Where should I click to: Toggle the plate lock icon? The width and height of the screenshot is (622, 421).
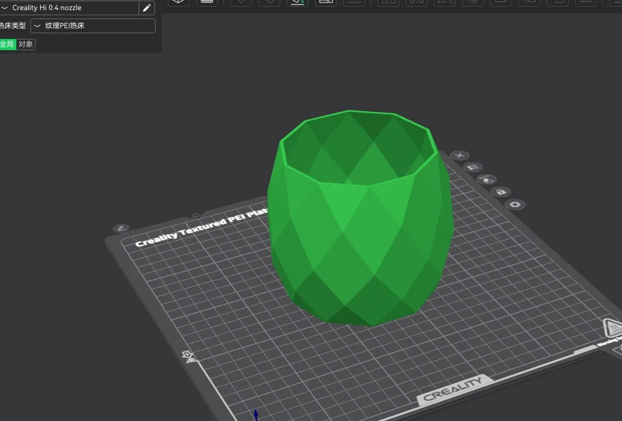[501, 192]
